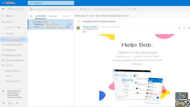The image size is (190, 107).
Task: Click into the Rechercher search field
Action: 51,3
